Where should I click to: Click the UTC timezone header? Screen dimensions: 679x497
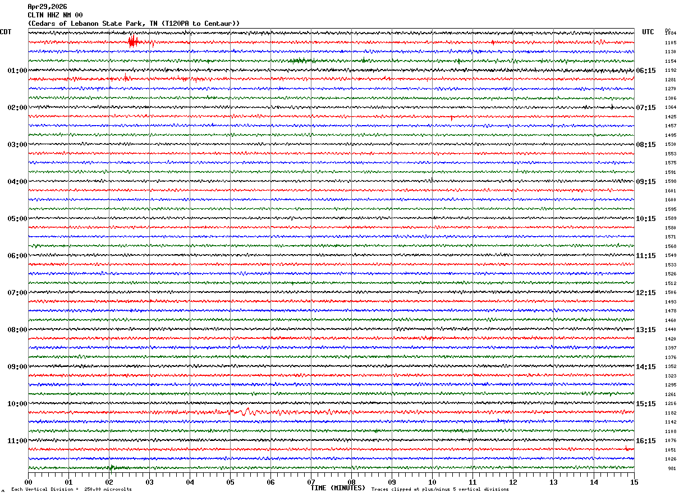648,32
